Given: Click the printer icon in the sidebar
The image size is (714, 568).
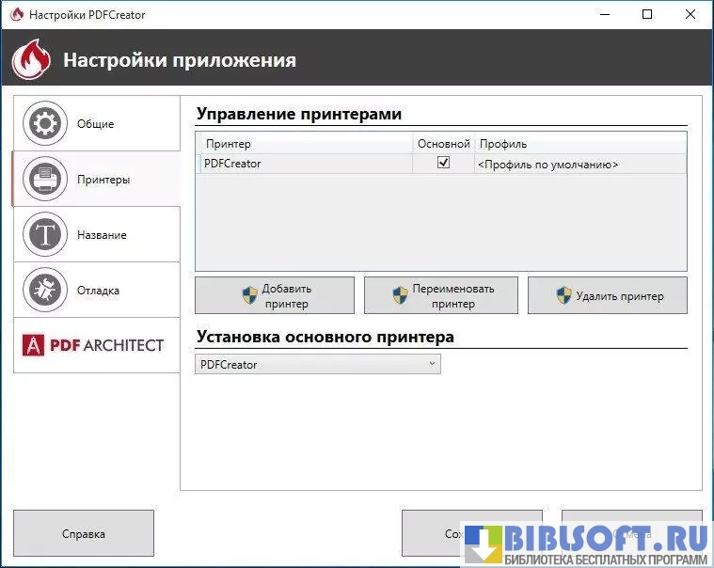Looking at the screenshot, I should pos(45,179).
